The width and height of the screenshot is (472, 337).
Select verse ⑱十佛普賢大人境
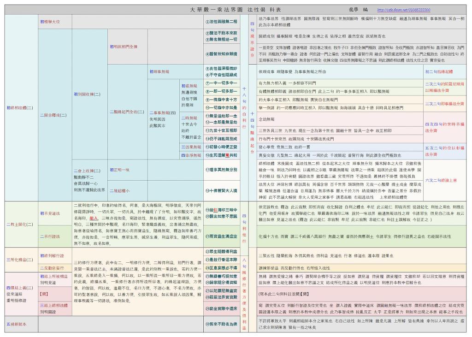(x=221, y=191)
